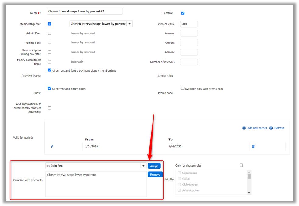Uncheck the Is active checkbox
The width and height of the screenshot is (299, 206).
(183, 13)
